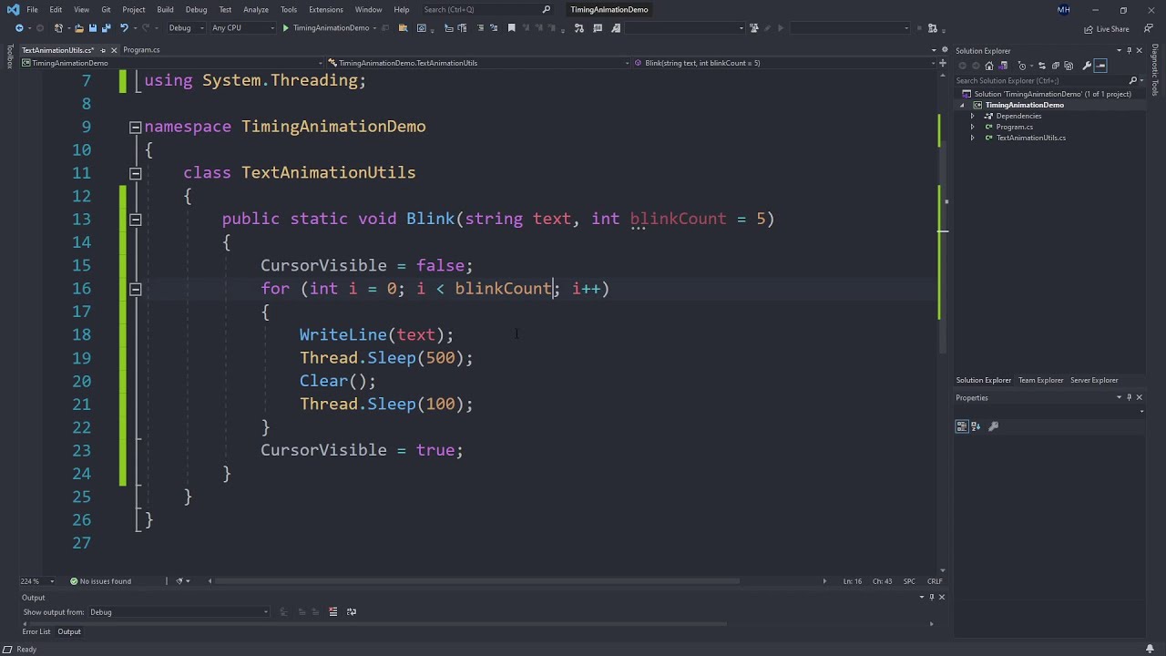1166x656 pixels.
Task: Open the Git menu
Action: tap(106, 9)
